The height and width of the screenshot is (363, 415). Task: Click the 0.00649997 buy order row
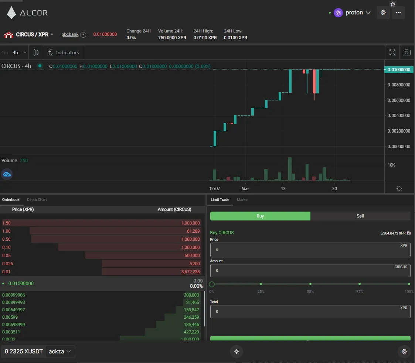101,310
